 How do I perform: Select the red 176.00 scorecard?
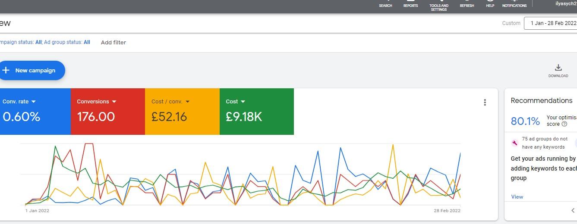coord(108,112)
